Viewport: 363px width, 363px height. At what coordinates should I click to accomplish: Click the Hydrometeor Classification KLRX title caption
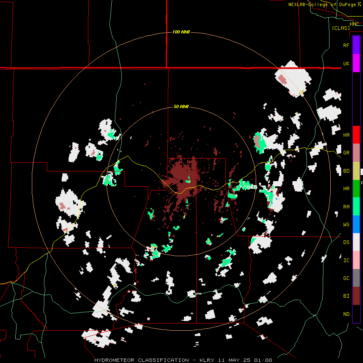tap(183, 360)
